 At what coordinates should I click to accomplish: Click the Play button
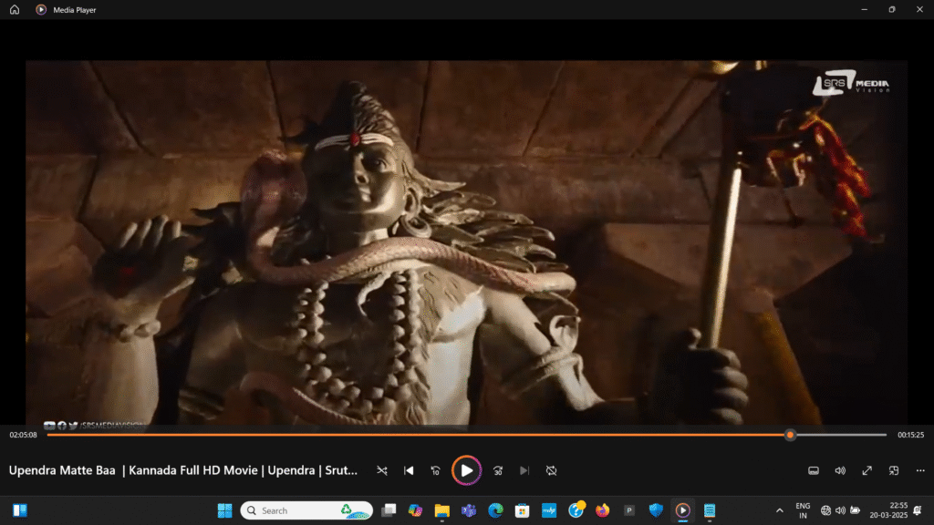[466, 471]
